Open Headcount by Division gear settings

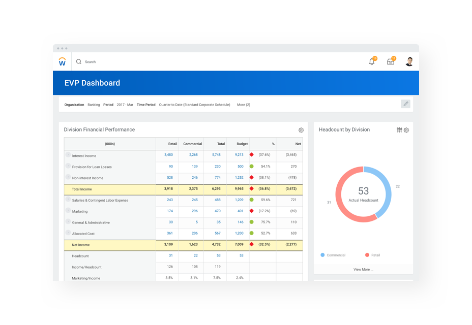(x=406, y=130)
